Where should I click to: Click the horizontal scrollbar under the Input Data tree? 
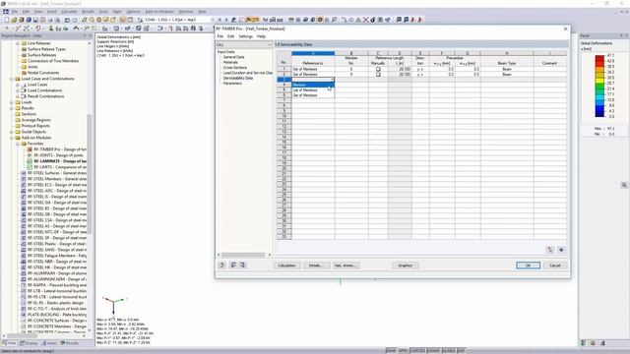pyautogui.click(x=244, y=255)
